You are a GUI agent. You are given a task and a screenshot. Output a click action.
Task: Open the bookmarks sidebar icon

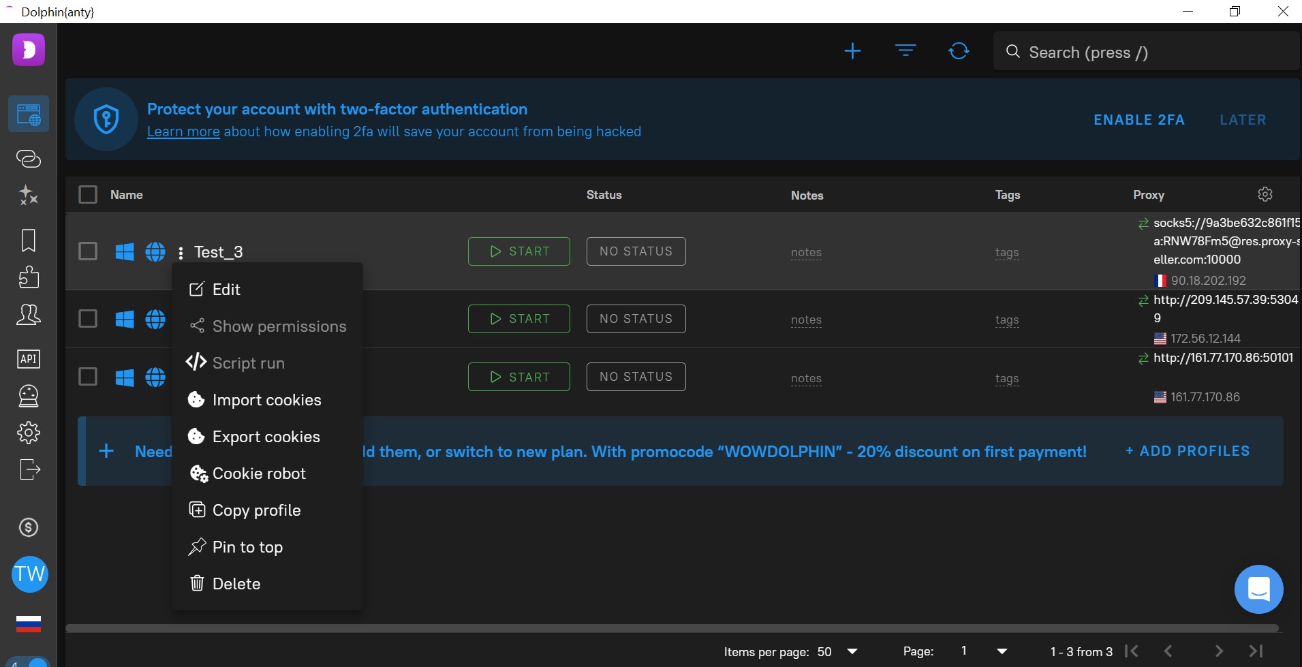pos(29,241)
